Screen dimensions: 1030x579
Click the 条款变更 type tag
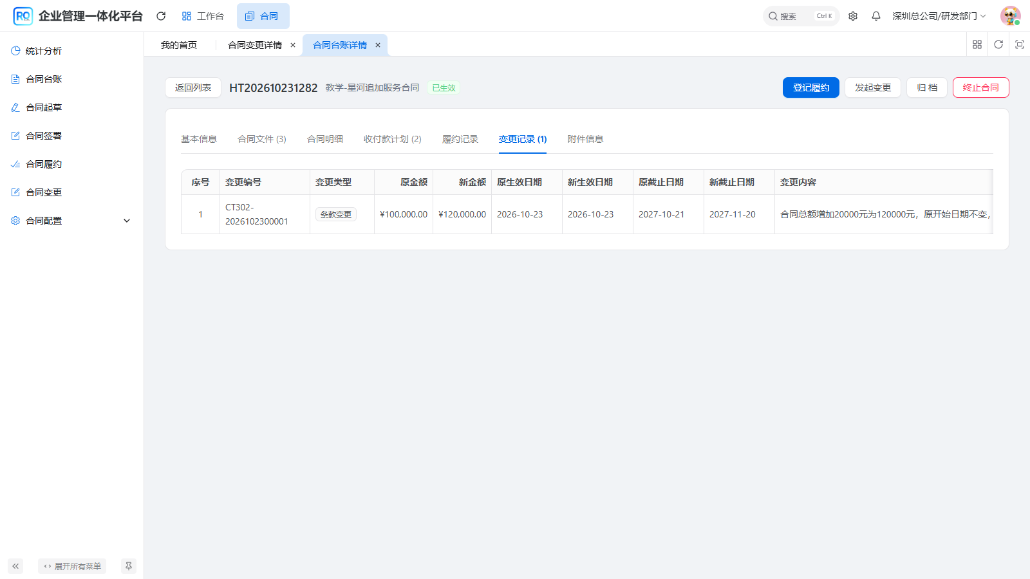336,214
